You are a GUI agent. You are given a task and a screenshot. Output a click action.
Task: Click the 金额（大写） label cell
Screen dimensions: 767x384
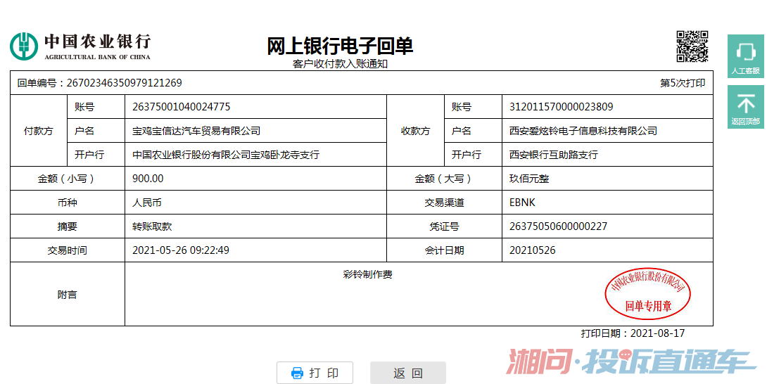(x=445, y=179)
